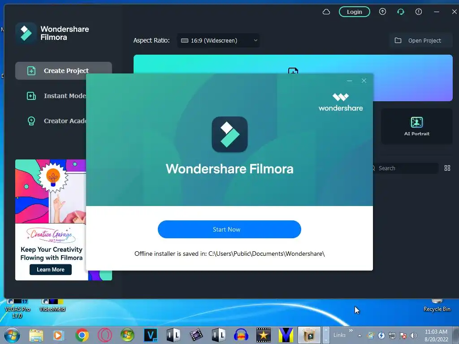Toggle the grid view icon next to Search
Viewport: 459px width, 344px height.
pos(447,168)
